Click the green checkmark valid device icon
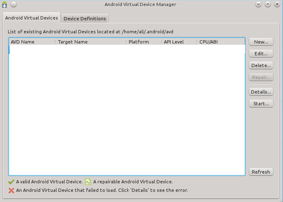Viewport: 283px width, 202px height. (x=11, y=182)
